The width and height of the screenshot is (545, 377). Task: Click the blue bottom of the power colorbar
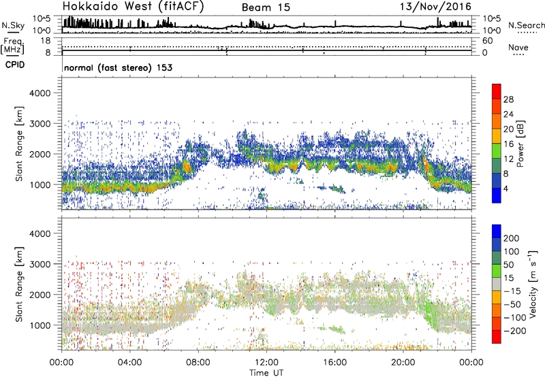point(496,195)
